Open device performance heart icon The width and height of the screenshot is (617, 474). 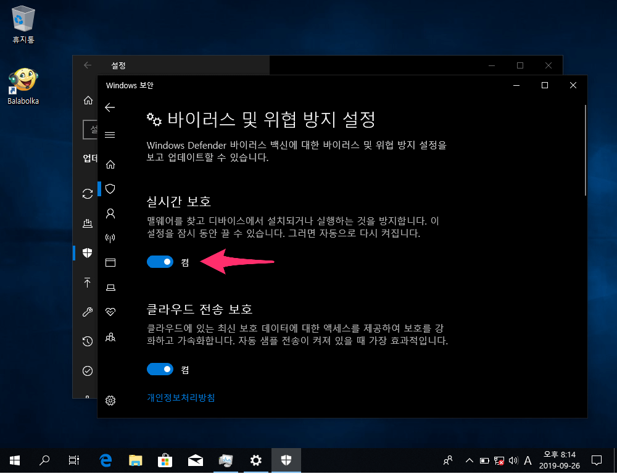tap(110, 312)
